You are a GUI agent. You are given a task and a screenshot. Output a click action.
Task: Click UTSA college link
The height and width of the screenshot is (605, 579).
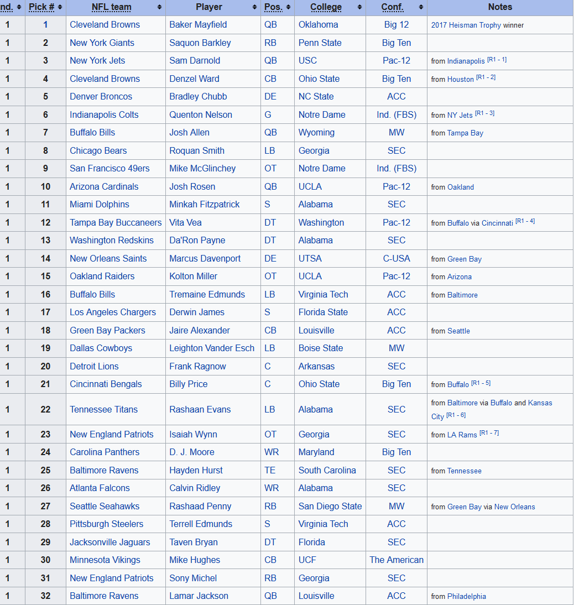click(310, 258)
